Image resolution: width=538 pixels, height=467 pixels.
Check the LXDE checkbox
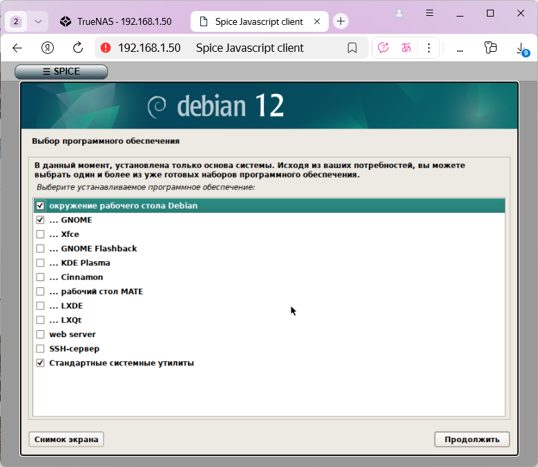point(40,306)
